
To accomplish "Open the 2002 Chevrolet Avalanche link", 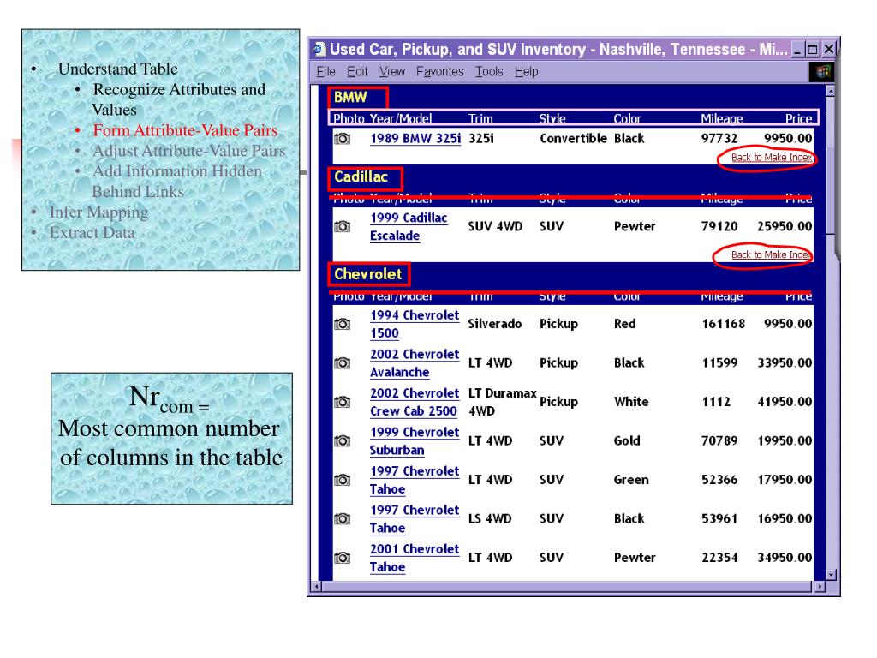I will (415, 363).
